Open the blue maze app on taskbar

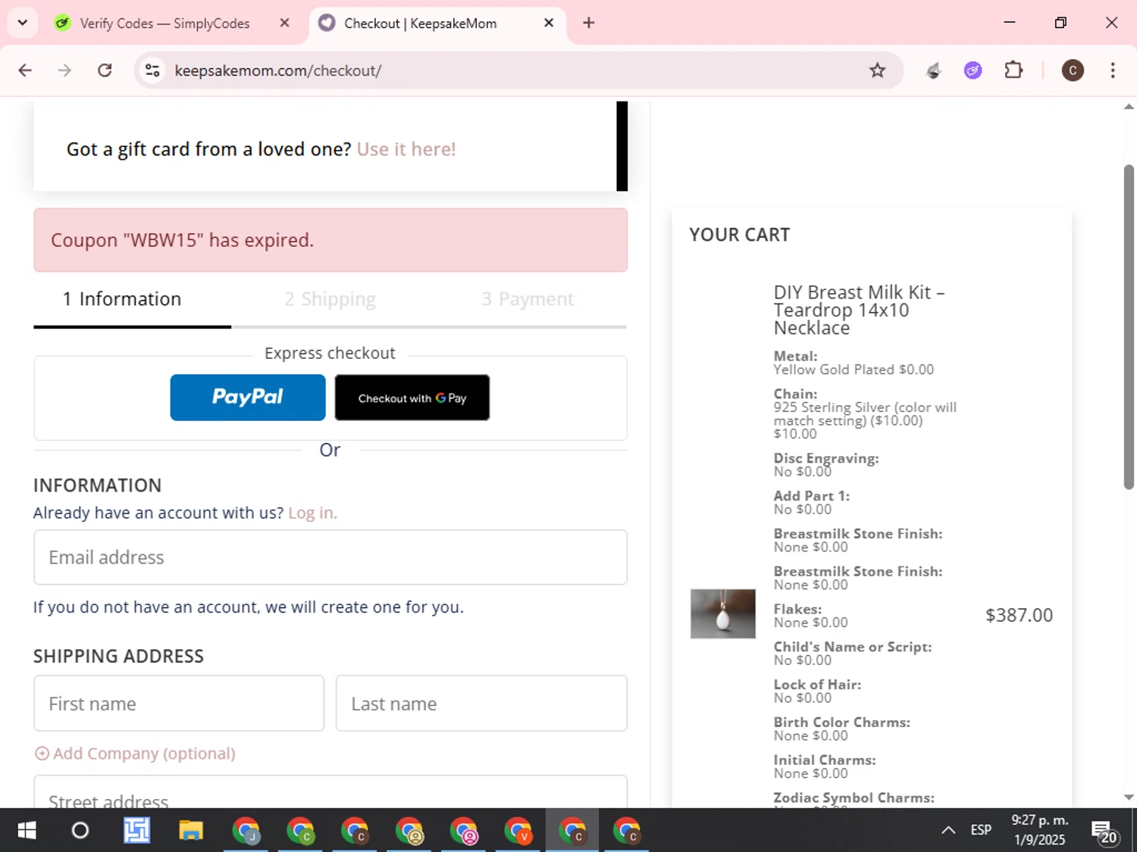pyautogui.click(x=136, y=831)
